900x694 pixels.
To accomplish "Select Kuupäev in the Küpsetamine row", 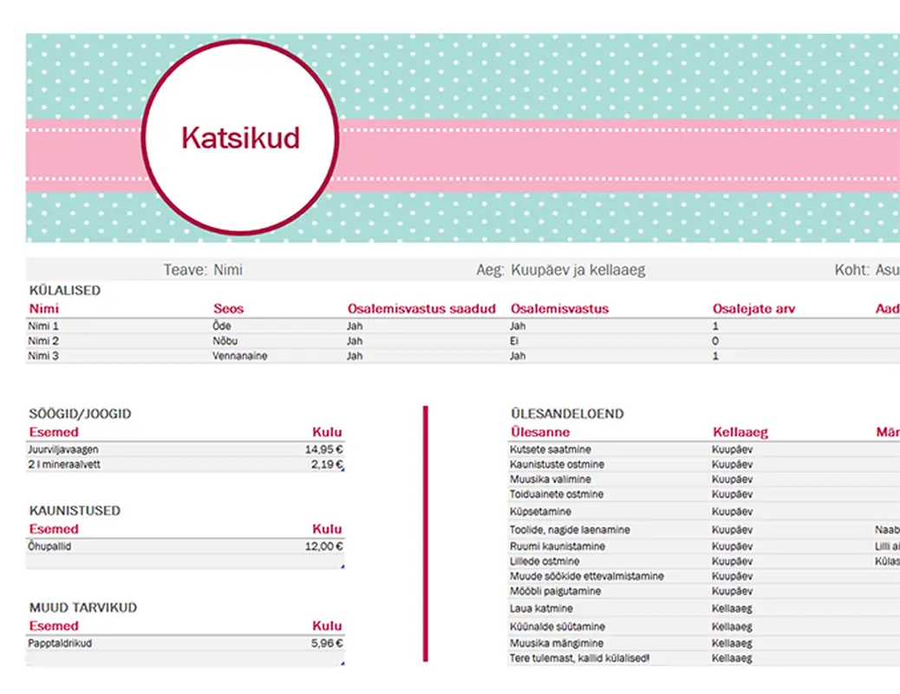I will [732, 511].
